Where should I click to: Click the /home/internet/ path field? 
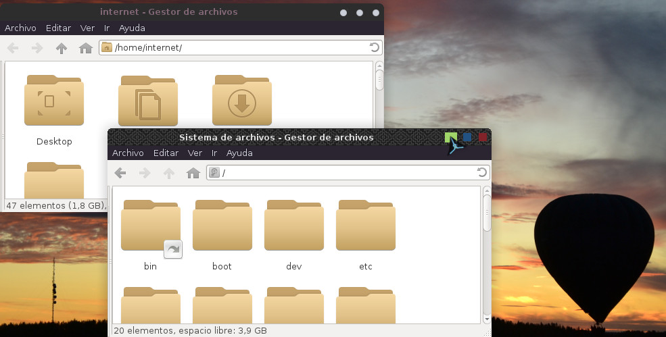pyautogui.click(x=241, y=47)
